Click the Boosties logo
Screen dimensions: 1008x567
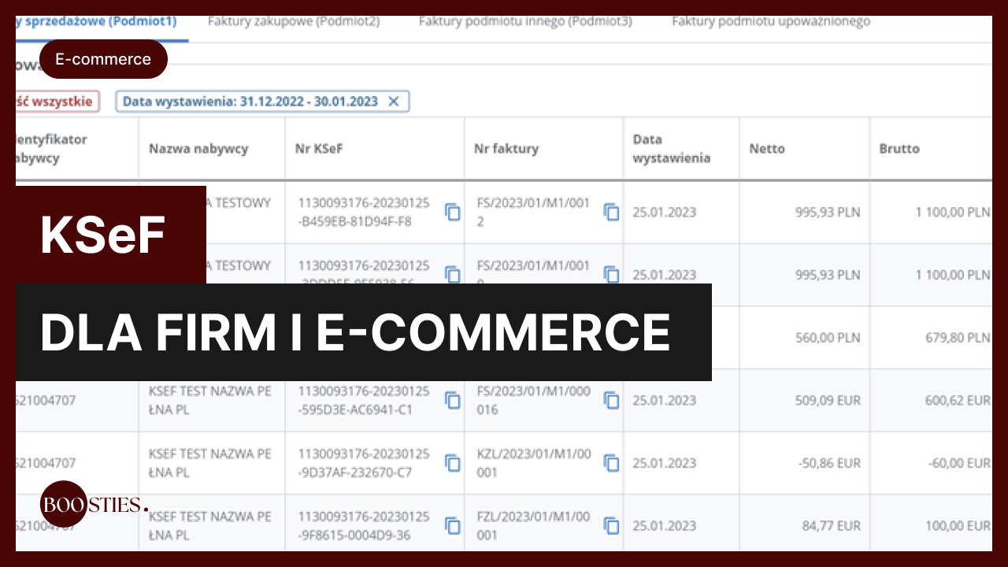click(x=93, y=505)
